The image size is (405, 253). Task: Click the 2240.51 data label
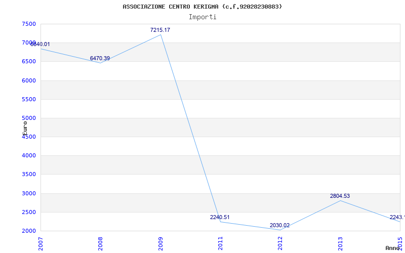coord(220,217)
